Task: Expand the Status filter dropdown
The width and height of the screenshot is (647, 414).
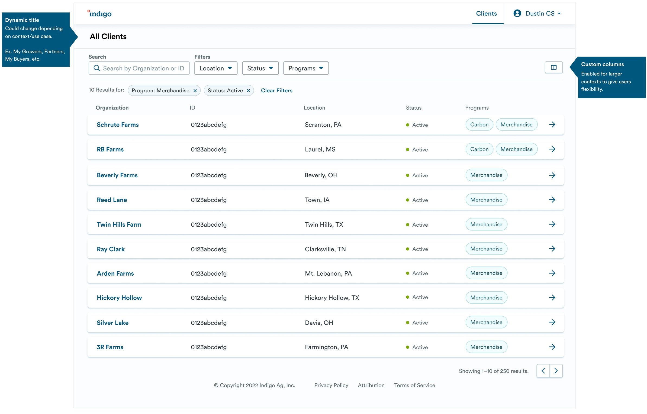Action: click(260, 68)
